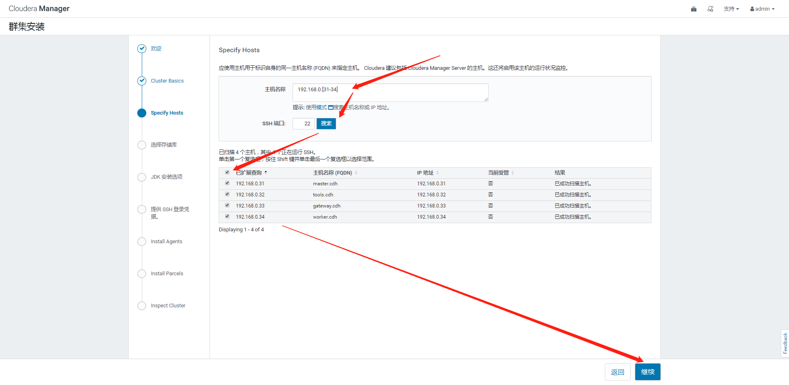Screen dimensions: 789x385
Task: Click the JDK 安装选项 step circle
Action: [x=142, y=177]
